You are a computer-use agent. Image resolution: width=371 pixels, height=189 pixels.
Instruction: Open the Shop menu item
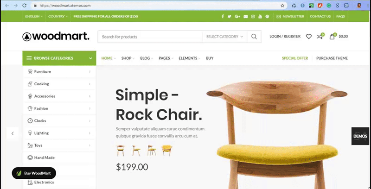pos(128,58)
